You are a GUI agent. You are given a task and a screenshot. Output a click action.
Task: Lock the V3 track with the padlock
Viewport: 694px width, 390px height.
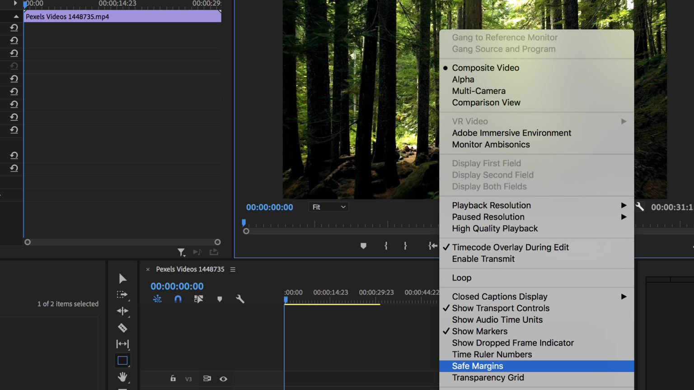[x=172, y=379]
